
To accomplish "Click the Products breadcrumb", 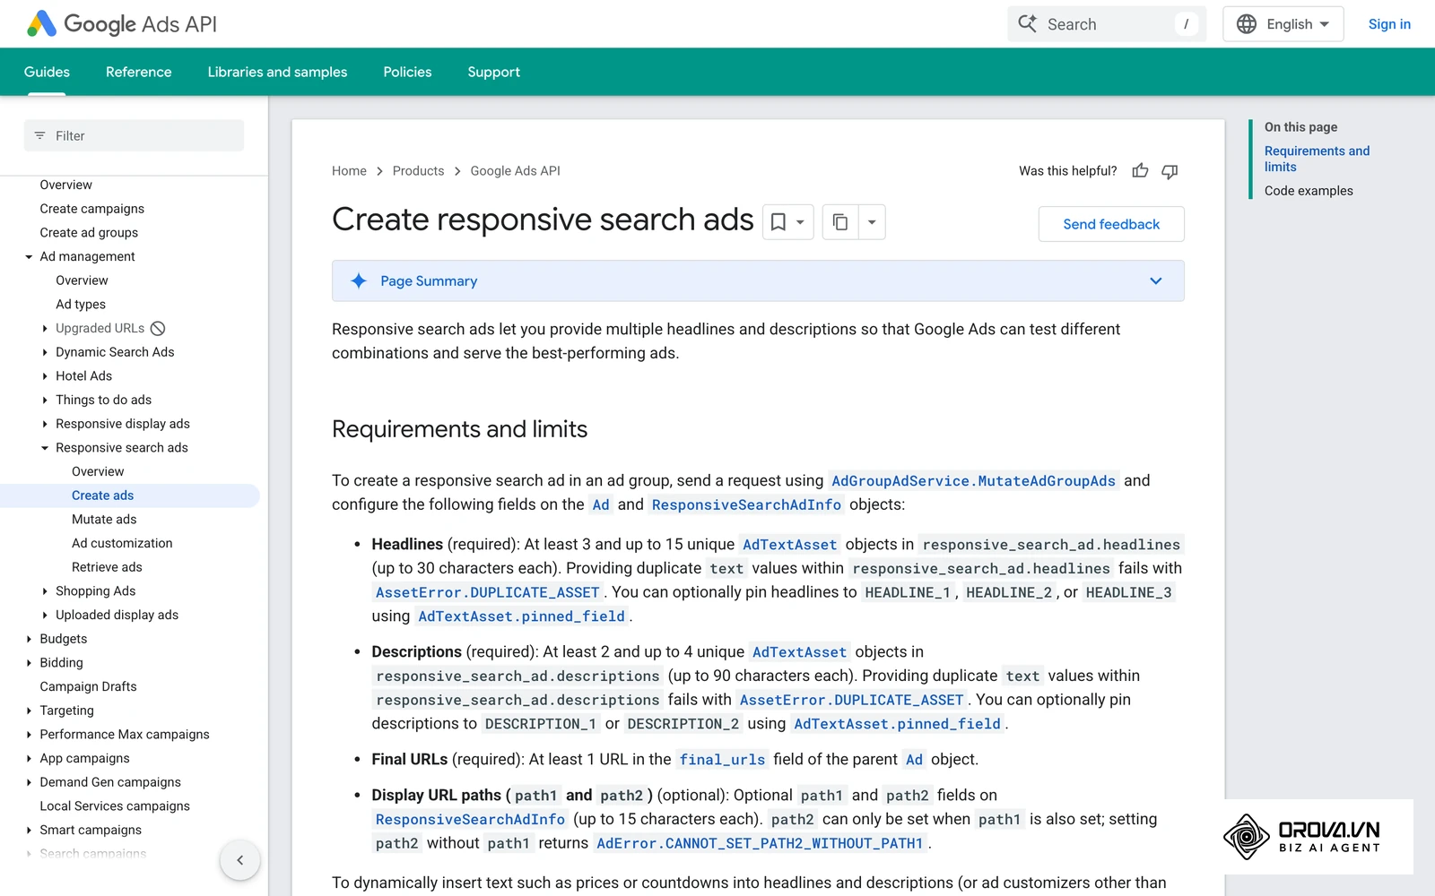I will 418,171.
